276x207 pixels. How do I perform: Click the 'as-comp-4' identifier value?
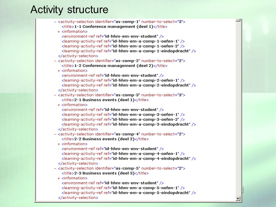coord(127,134)
